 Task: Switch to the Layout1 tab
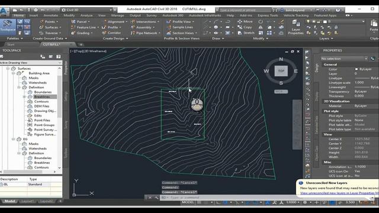point(27,201)
